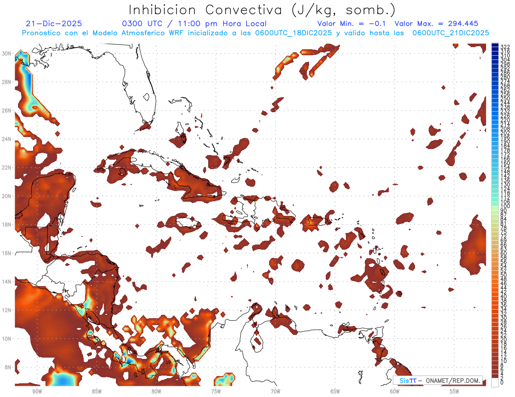
Task: Click the "90W" longitude label
Action: click(37, 391)
